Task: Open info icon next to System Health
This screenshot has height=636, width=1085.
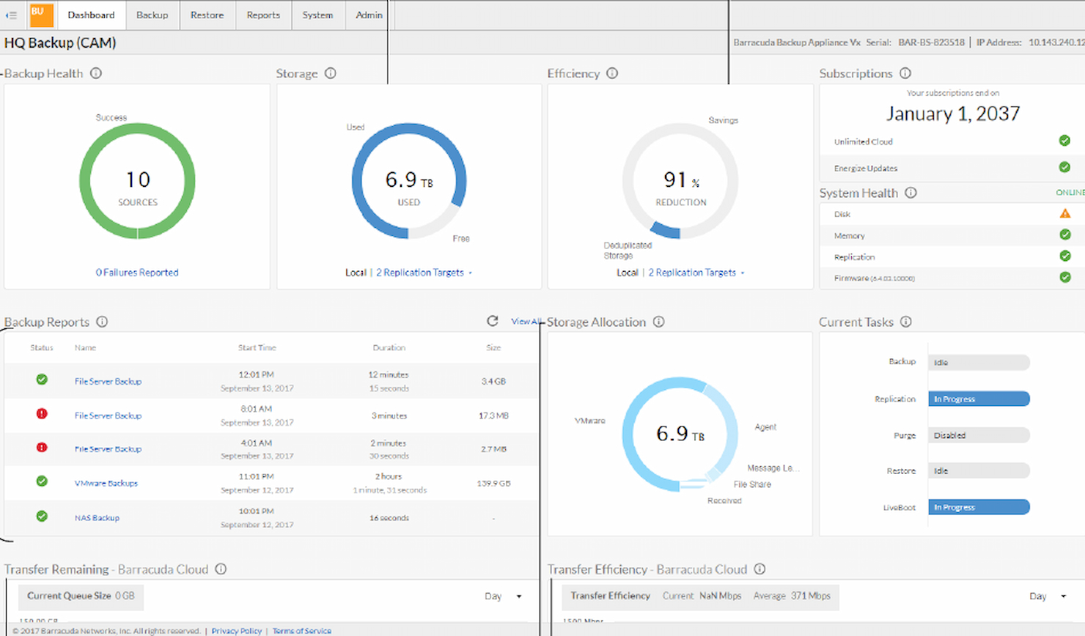Action: click(911, 193)
